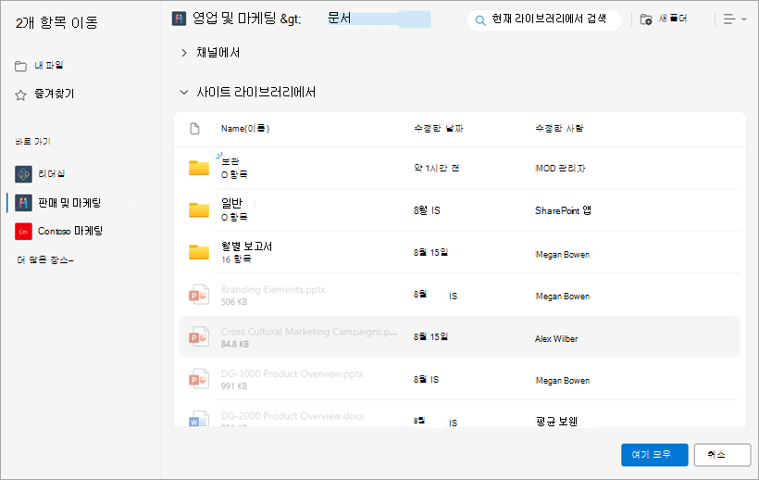Screen dimensions: 759x480
Task: Click 약 1시간 전 date cell
Action: [x=436, y=168]
